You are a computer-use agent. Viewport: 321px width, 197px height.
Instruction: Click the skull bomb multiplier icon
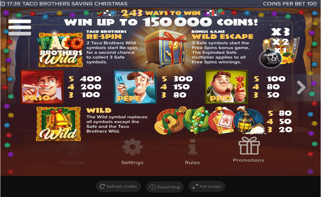tap(271, 59)
